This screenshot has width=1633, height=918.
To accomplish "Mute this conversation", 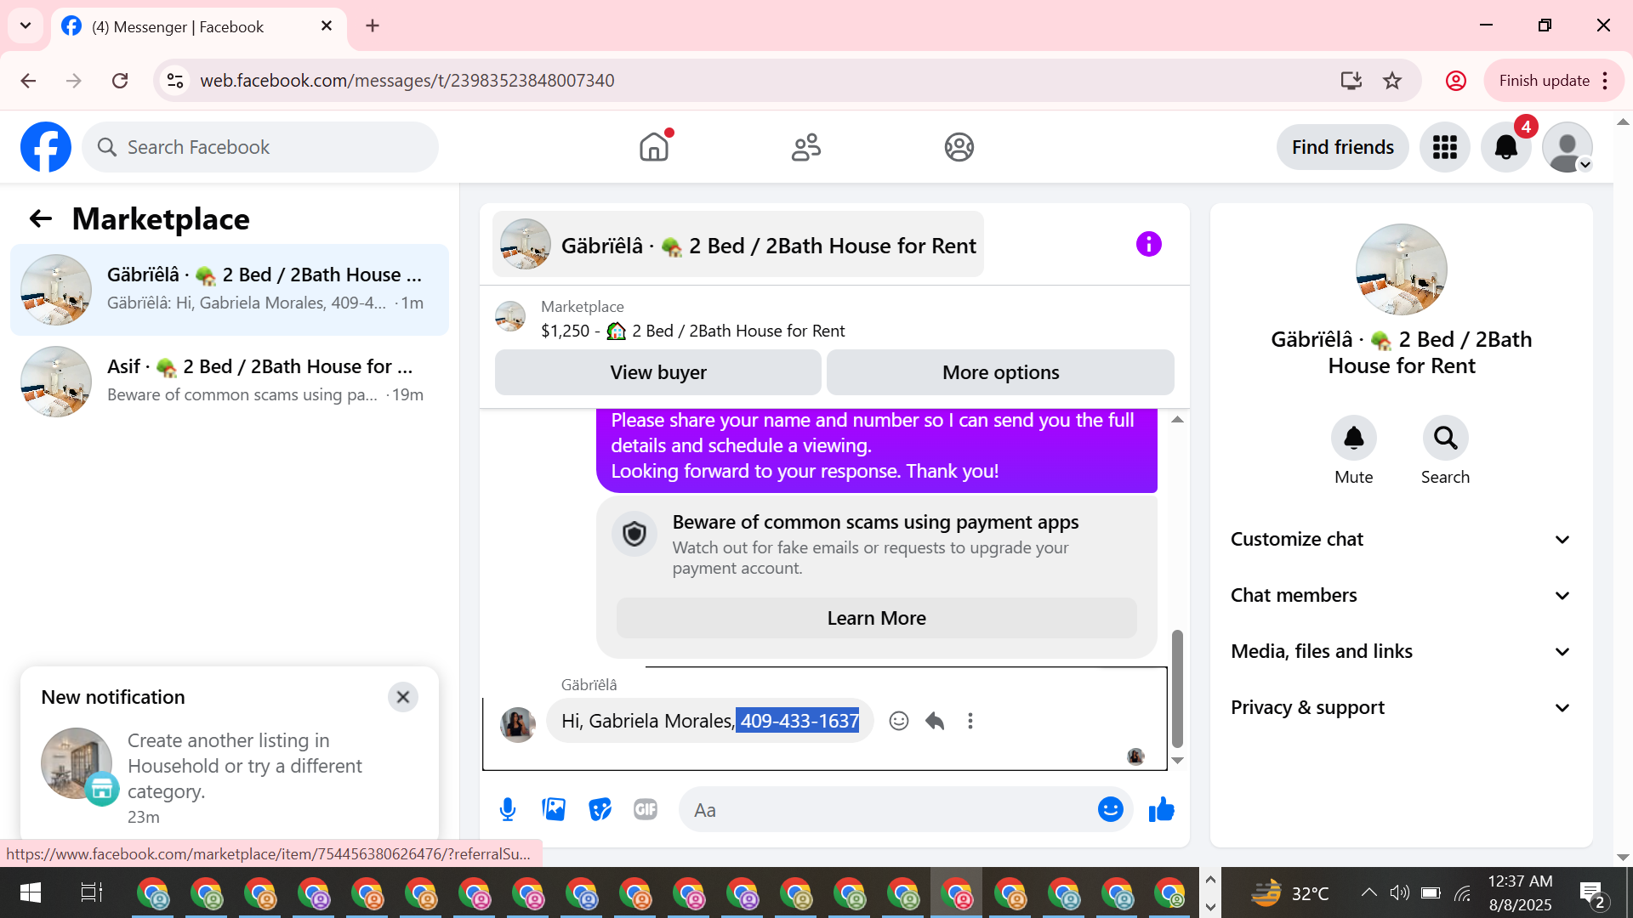I will (x=1353, y=439).
